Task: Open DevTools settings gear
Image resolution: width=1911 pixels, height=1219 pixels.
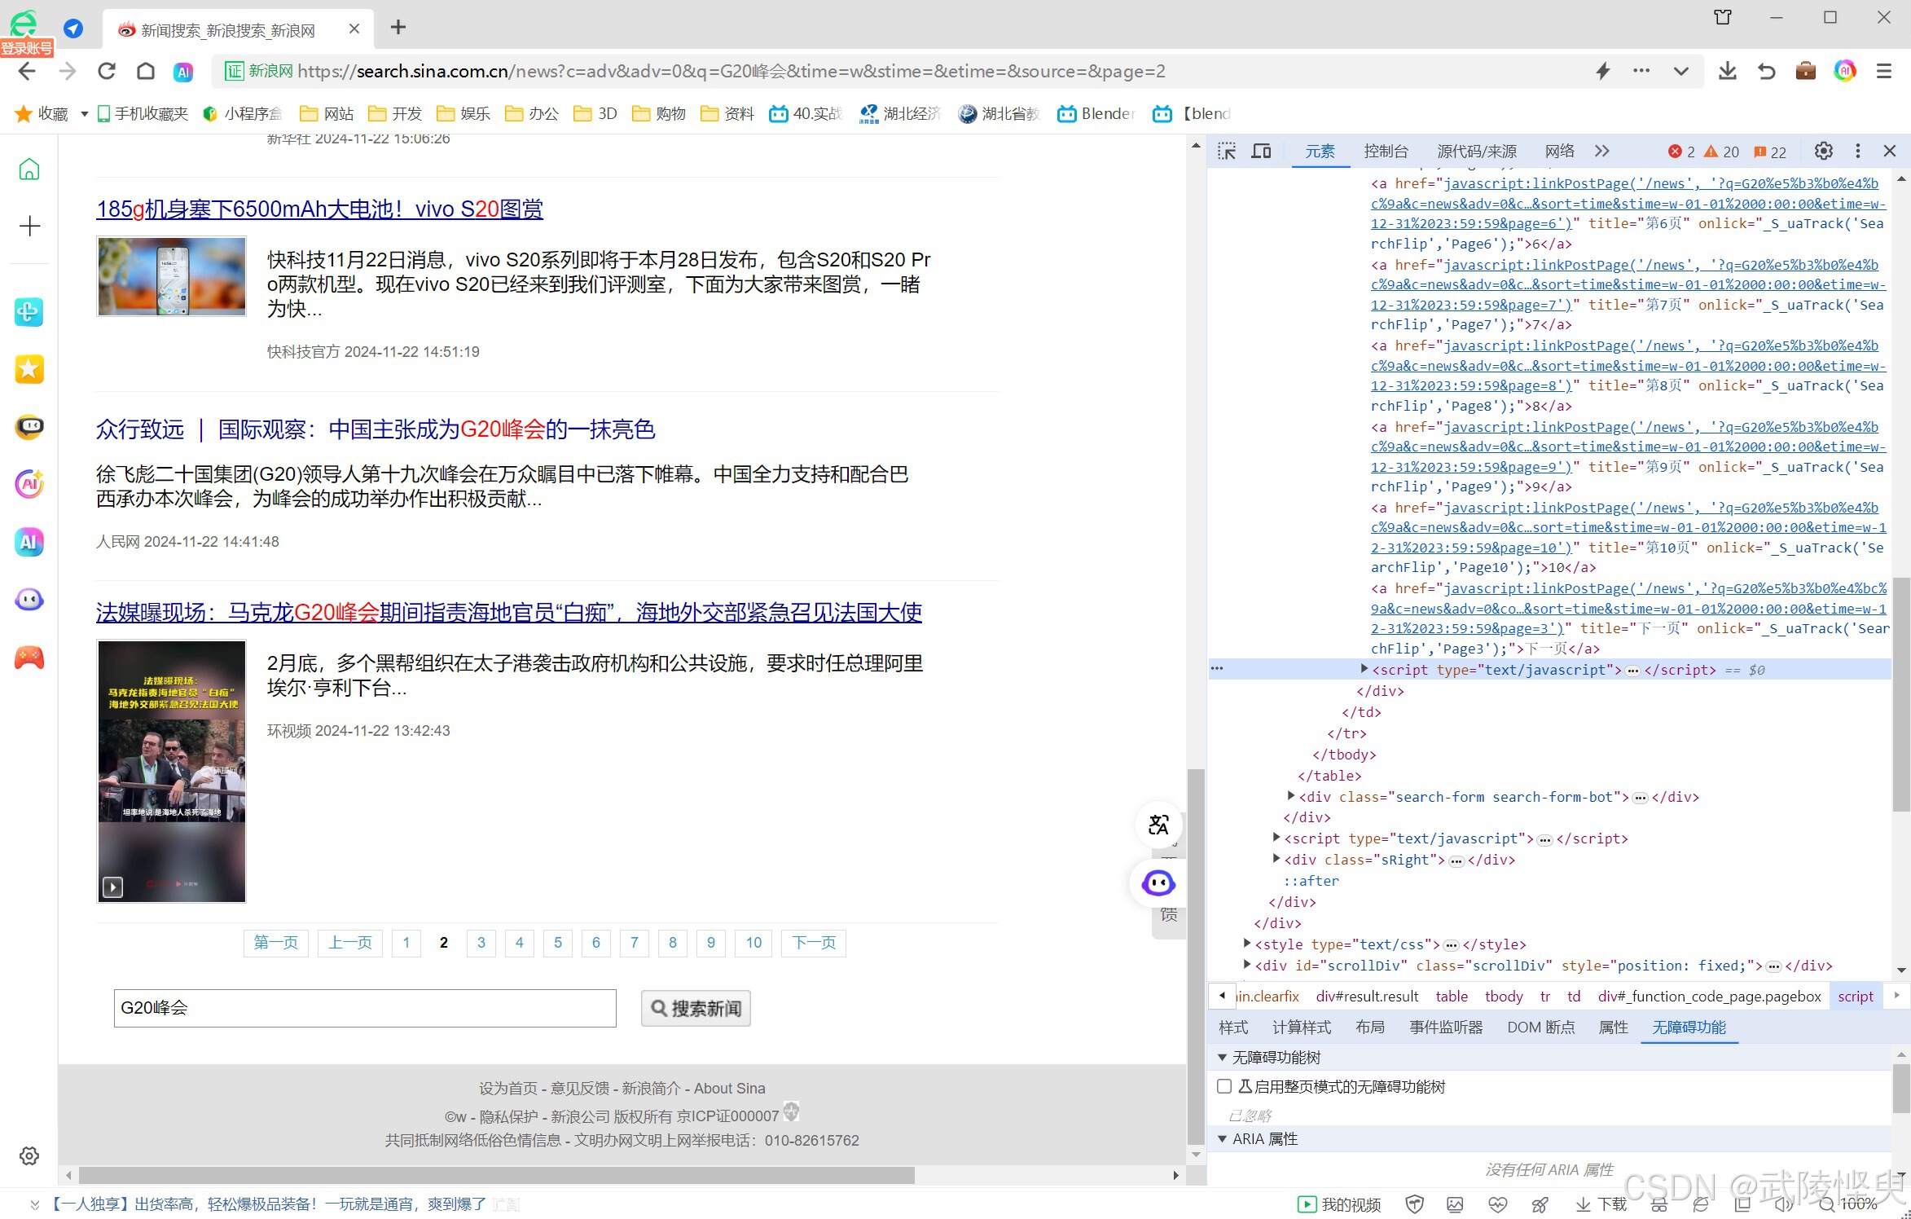Action: [x=1823, y=152]
